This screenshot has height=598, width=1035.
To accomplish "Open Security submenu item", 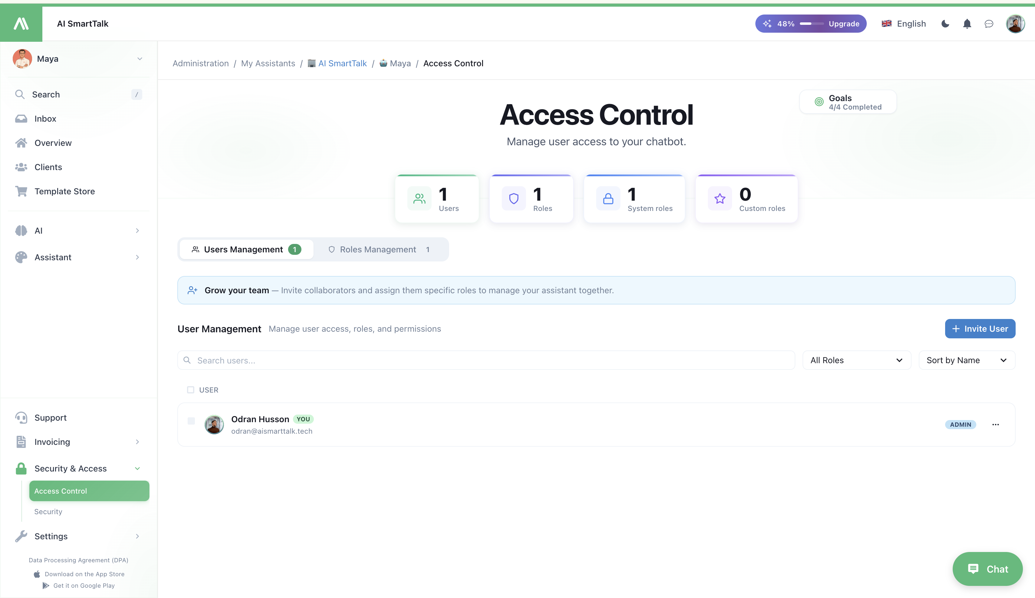I will click(48, 512).
